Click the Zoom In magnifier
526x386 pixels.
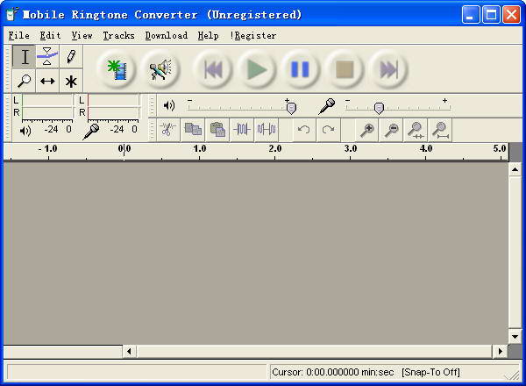367,130
